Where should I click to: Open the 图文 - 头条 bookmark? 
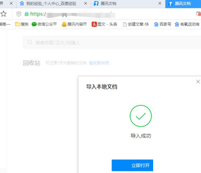(105, 24)
